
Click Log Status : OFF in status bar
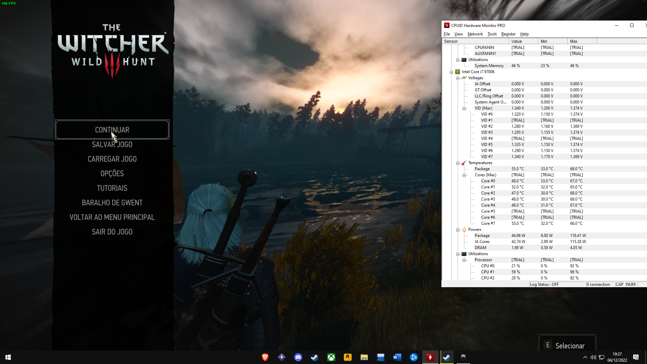click(557, 284)
